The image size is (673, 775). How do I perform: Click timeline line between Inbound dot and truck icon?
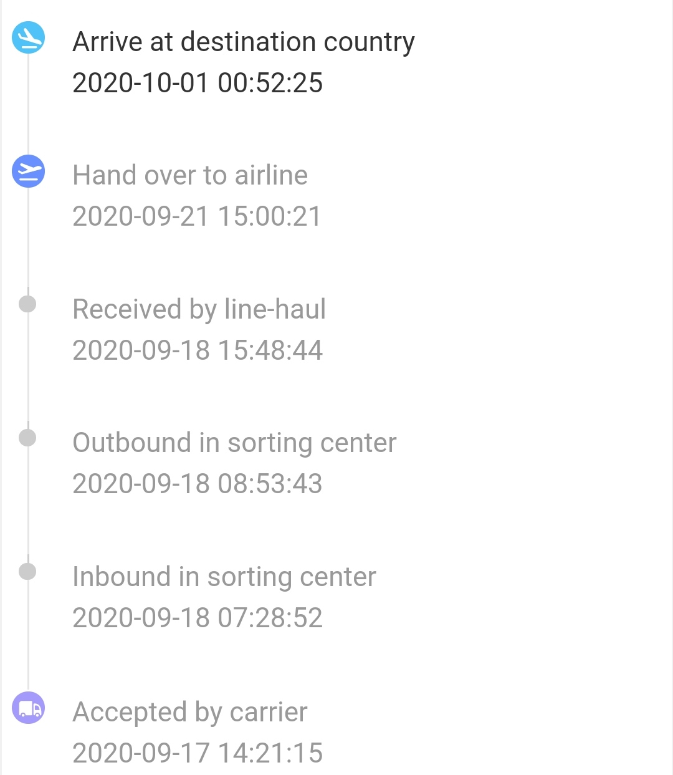coord(28,636)
